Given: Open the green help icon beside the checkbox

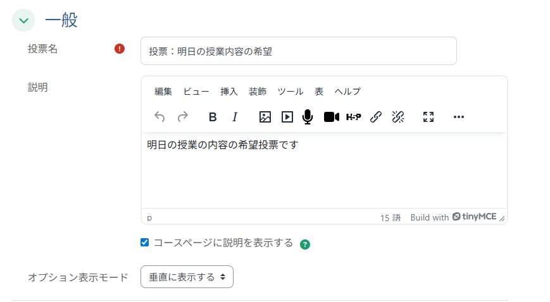Looking at the screenshot, I should click(305, 245).
